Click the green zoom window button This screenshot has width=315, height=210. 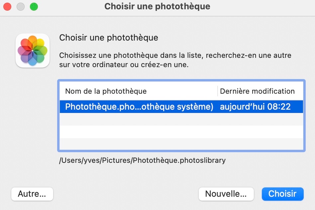tap(34, 6)
